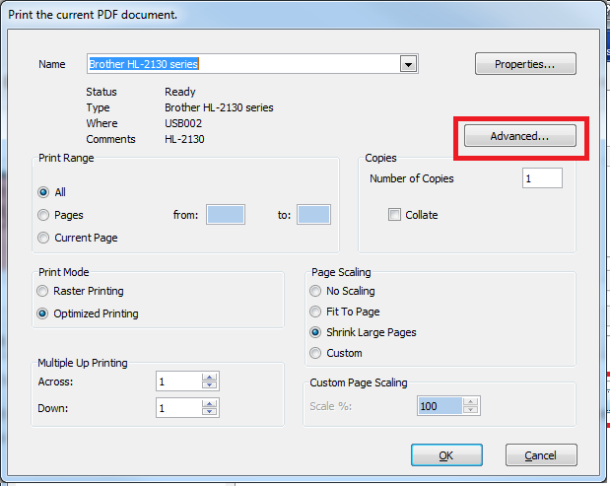Click the 'HL-2130' comments text
Image resolution: width=610 pixels, height=486 pixels.
(x=184, y=139)
